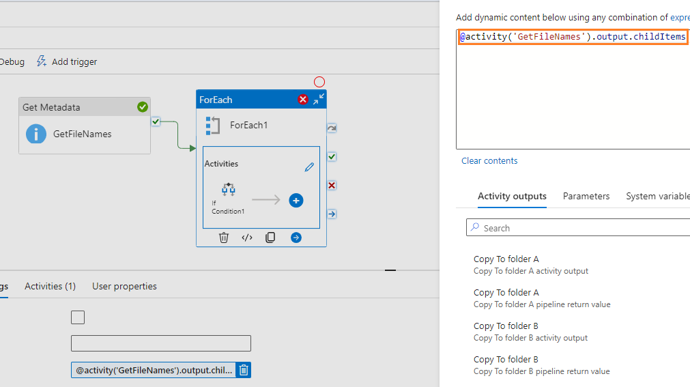Image resolution: width=690 pixels, height=387 pixels.
Task: Remove the Items expression with the trash icon
Action: pyautogui.click(x=244, y=370)
